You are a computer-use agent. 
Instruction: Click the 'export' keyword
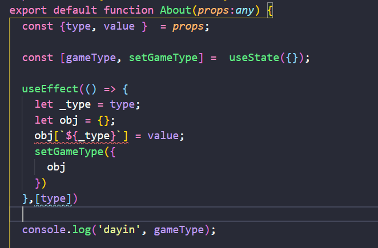pos(28,11)
